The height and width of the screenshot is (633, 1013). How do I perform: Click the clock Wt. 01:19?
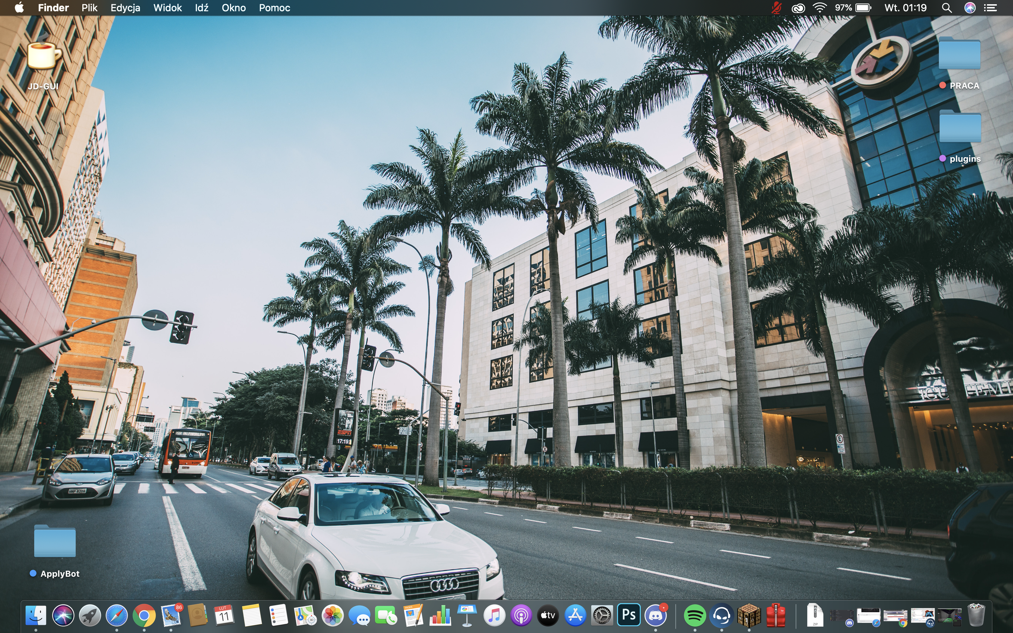(905, 7)
